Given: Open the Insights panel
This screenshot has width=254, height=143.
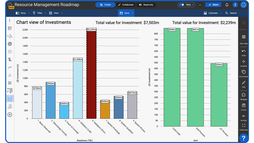Looking at the screenshot, I should click(x=243, y=63).
